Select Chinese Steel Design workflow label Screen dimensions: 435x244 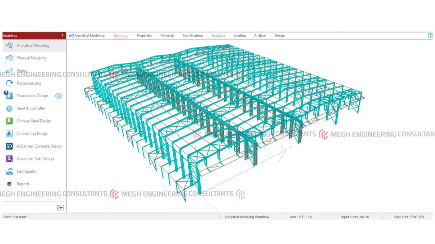click(x=34, y=121)
